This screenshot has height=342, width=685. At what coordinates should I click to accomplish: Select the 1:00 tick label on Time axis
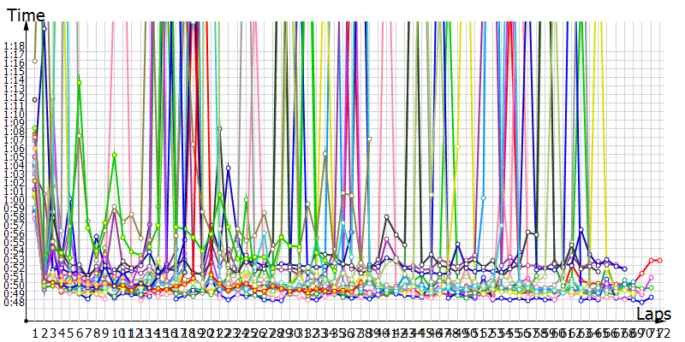pyautogui.click(x=14, y=199)
